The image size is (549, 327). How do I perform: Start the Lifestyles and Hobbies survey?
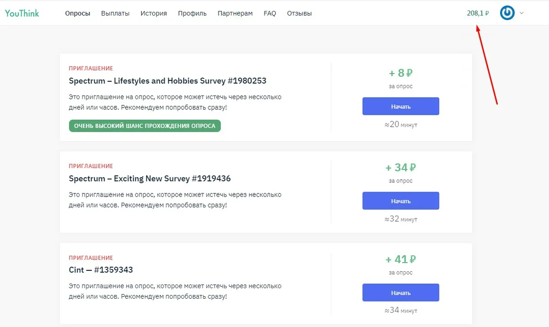[401, 106]
